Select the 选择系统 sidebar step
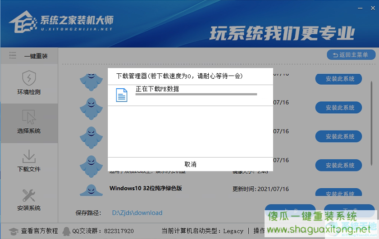Image resolution: width=379 pixels, height=239 pixels. (29, 123)
